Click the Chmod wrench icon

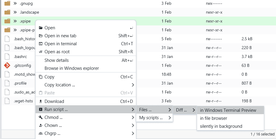point(41,117)
